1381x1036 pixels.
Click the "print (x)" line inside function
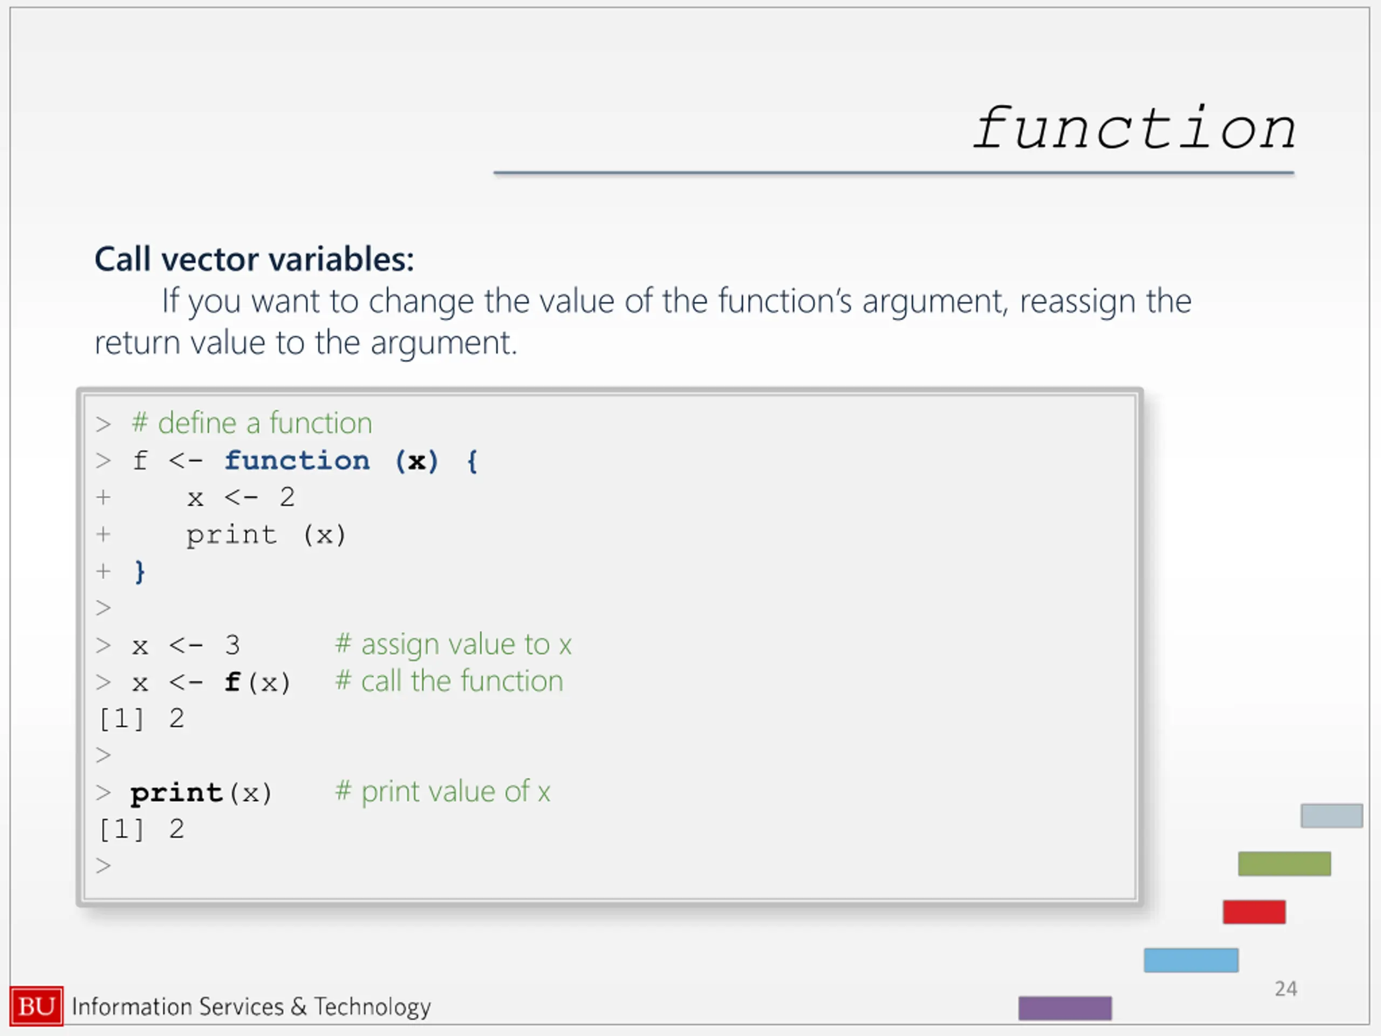266,535
